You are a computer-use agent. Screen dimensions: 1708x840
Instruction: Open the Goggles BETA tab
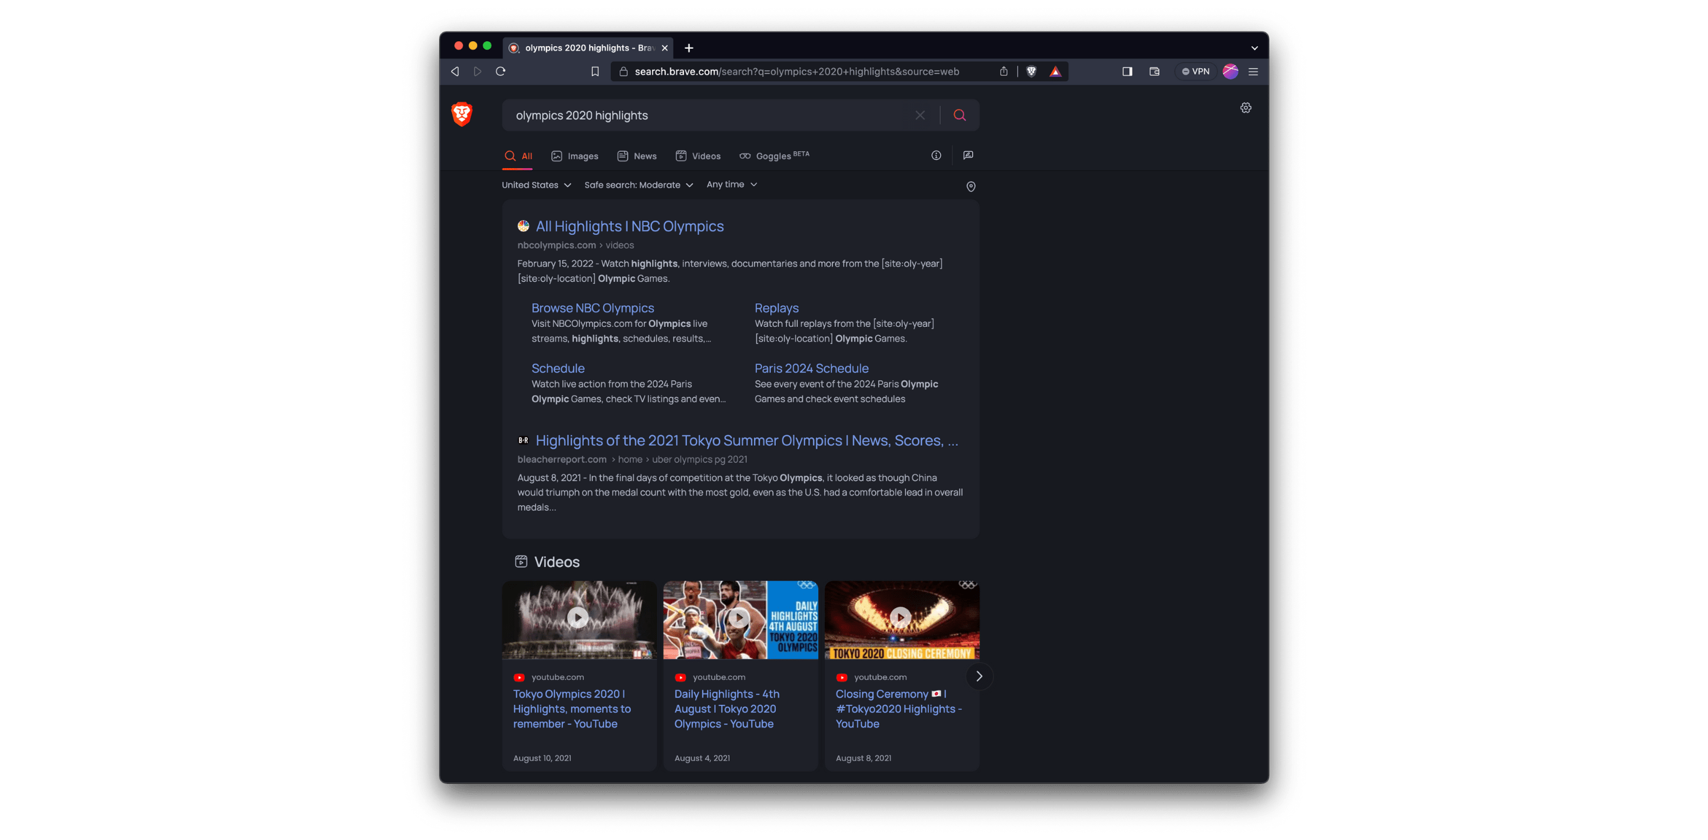point(775,156)
